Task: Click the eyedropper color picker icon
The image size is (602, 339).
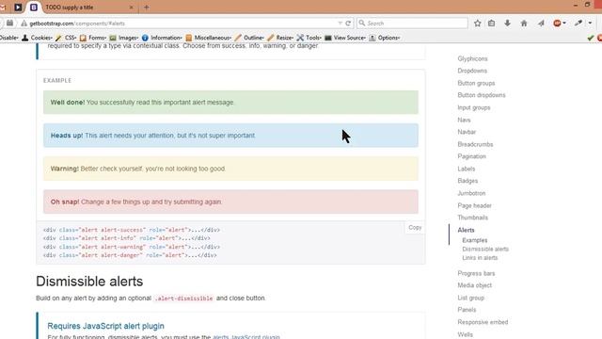Action: pyautogui.click(x=578, y=23)
